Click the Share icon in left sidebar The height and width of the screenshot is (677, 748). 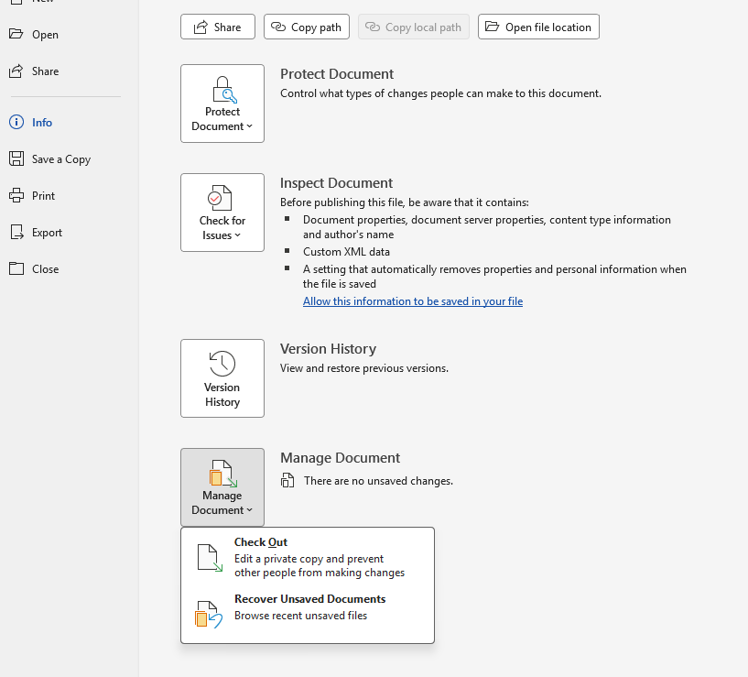point(16,71)
